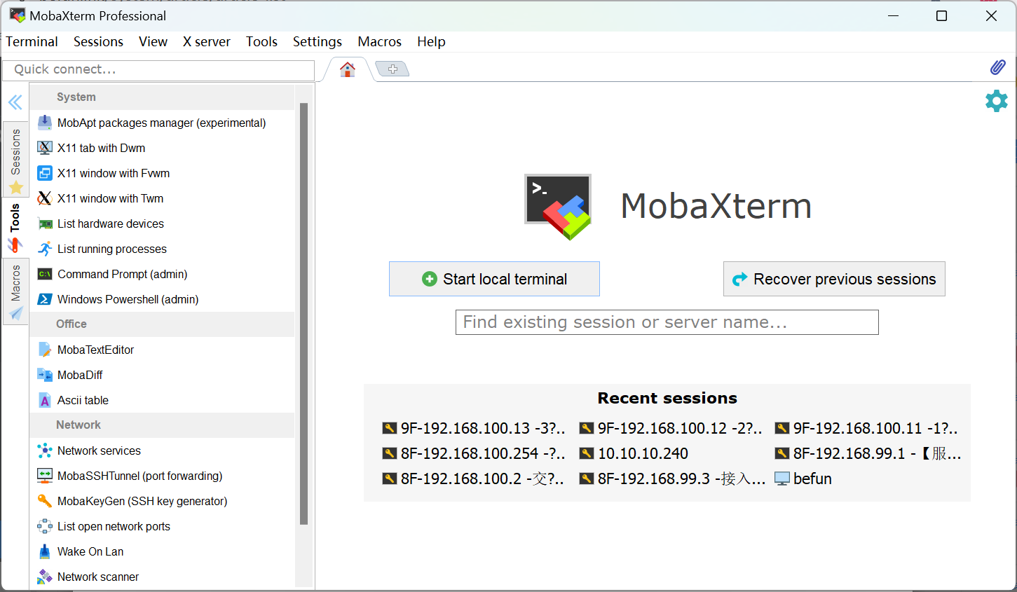Open recent session 8F-192.168.100.254
The width and height of the screenshot is (1017, 592).
click(474, 453)
